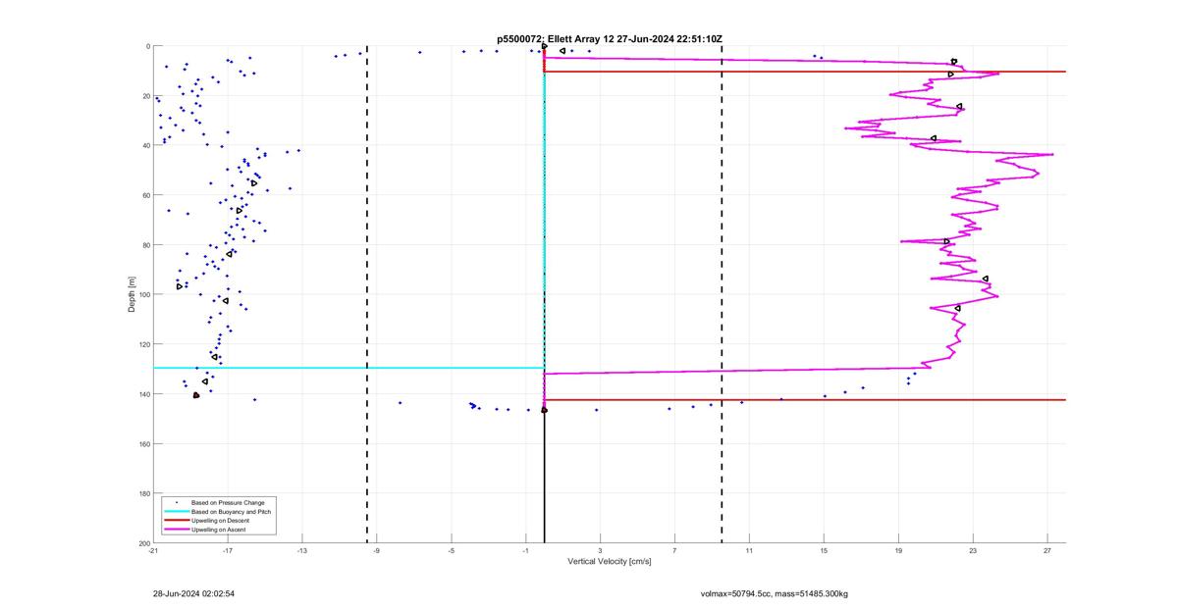1178x610 pixels.
Task: Click the cyan line sample in legend
Action: (x=176, y=512)
